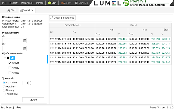Click the Przedział czasu column header
This screenshot has height=109, width=174.
click(72, 25)
